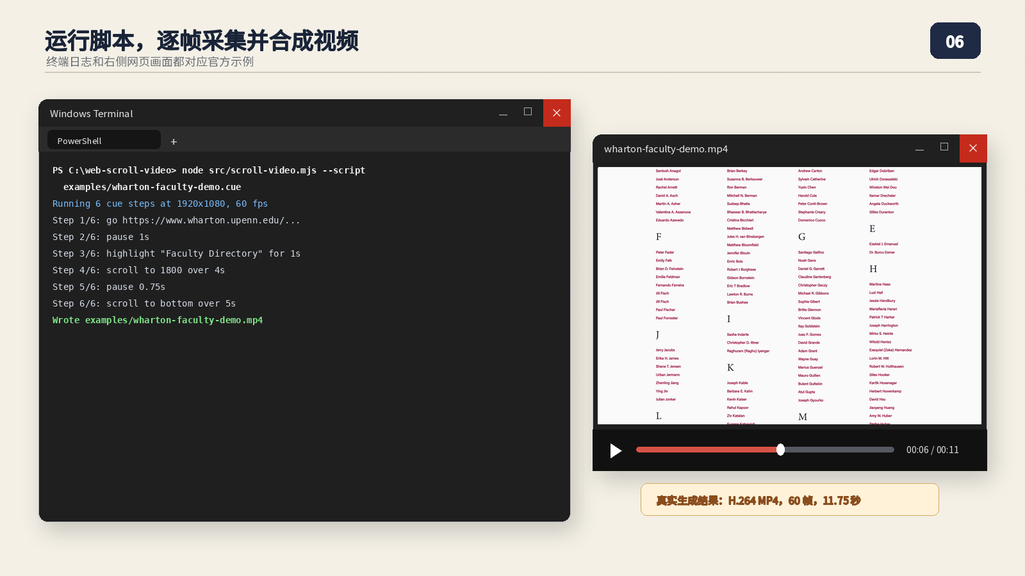
Task: Maximize the wharton-faculty-demo.mp4 player window
Action: tap(944, 147)
